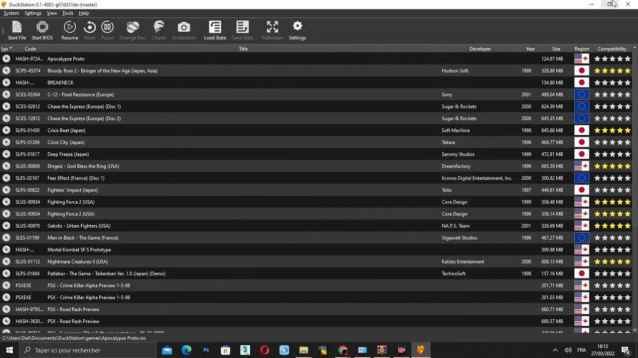The height and width of the screenshot is (358, 638).
Task: Click the volume icon in system tray
Action: point(568,350)
